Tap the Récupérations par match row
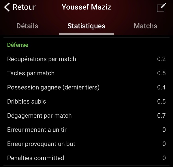 86,59
